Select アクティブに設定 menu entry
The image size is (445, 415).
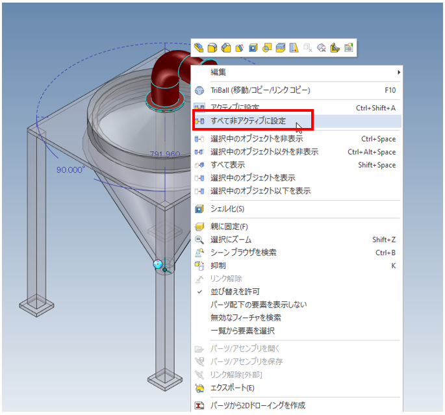[297, 108]
